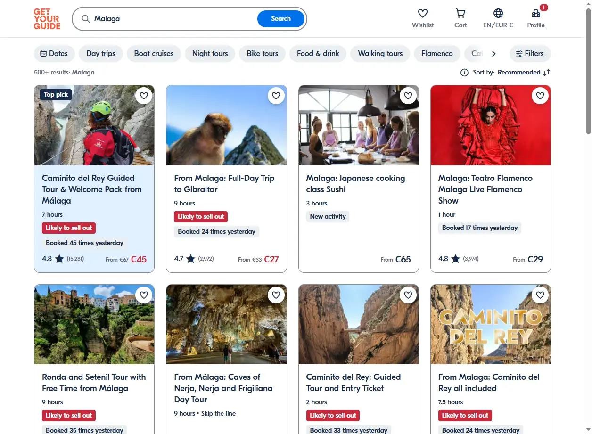Wishlist the Teatro Flamenco Malaga show card
Image resolution: width=592 pixels, height=434 pixels.
click(540, 96)
